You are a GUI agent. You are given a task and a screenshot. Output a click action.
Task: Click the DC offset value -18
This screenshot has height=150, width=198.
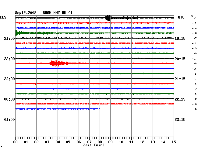pos(194,33)
